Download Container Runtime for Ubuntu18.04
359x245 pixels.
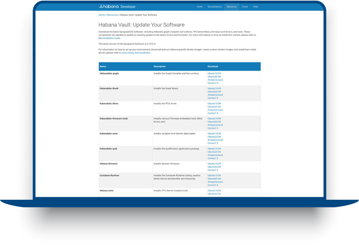(214, 175)
